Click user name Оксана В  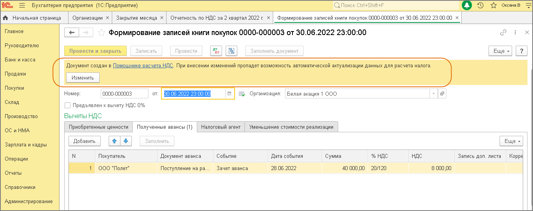tap(511, 6)
